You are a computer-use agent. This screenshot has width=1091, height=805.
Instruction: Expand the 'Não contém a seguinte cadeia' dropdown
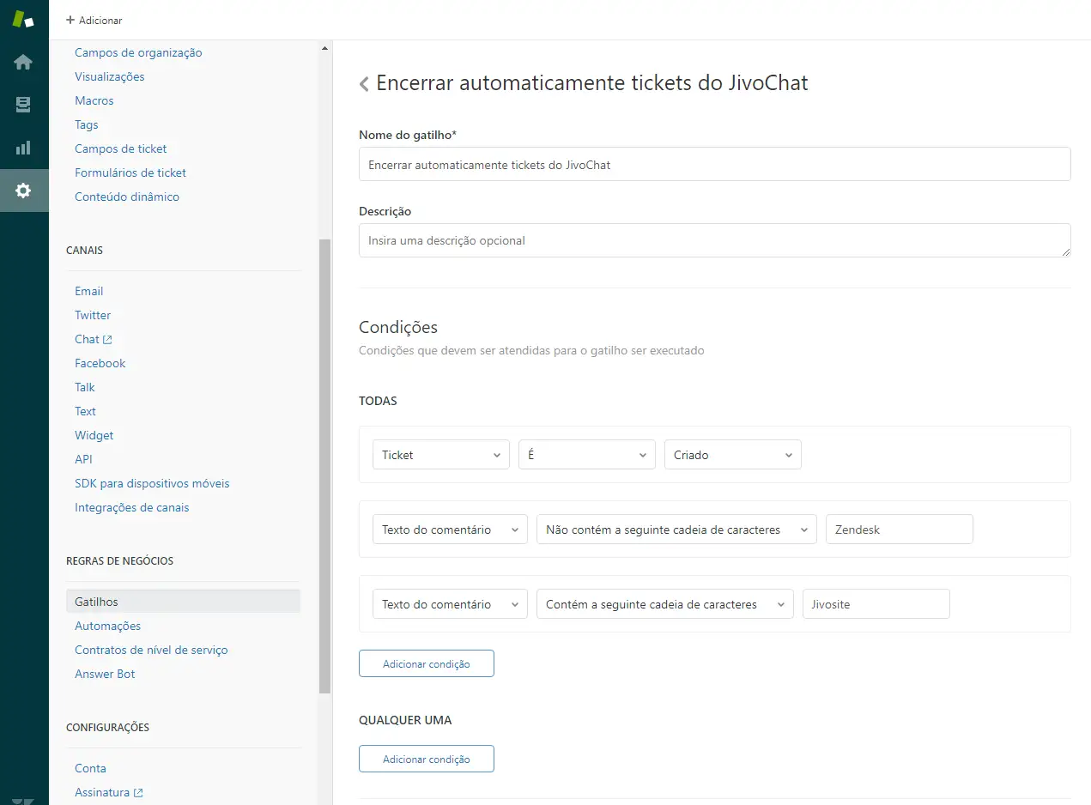(x=676, y=530)
